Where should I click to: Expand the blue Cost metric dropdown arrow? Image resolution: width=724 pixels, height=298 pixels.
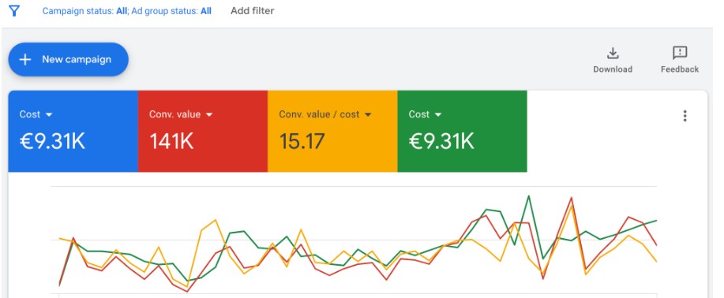coord(48,114)
